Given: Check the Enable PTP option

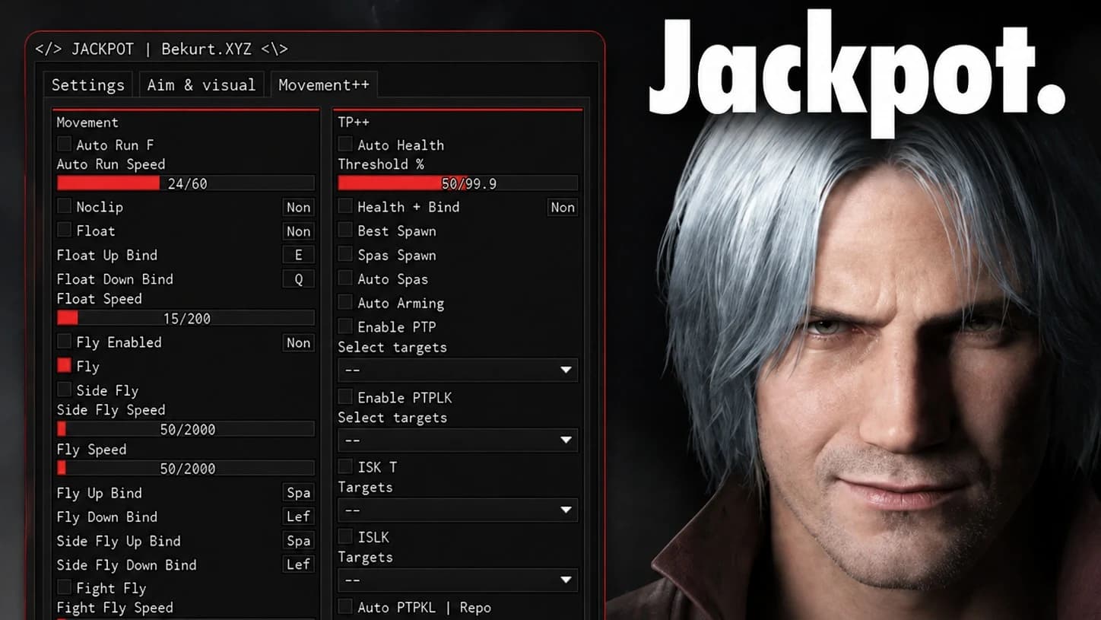Looking at the screenshot, I should 345,326.
